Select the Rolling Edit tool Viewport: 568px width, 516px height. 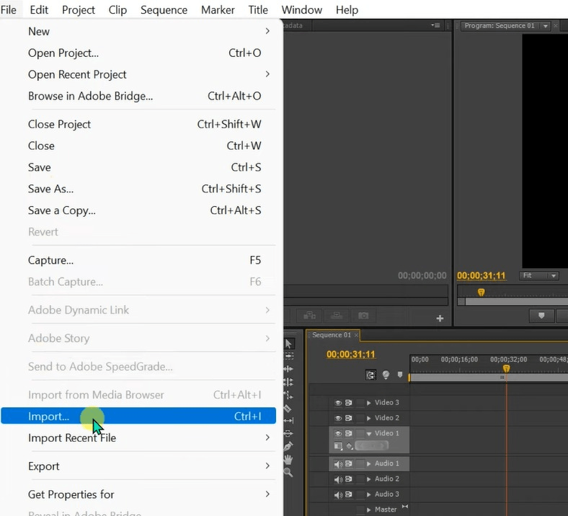tap(289, 382)
